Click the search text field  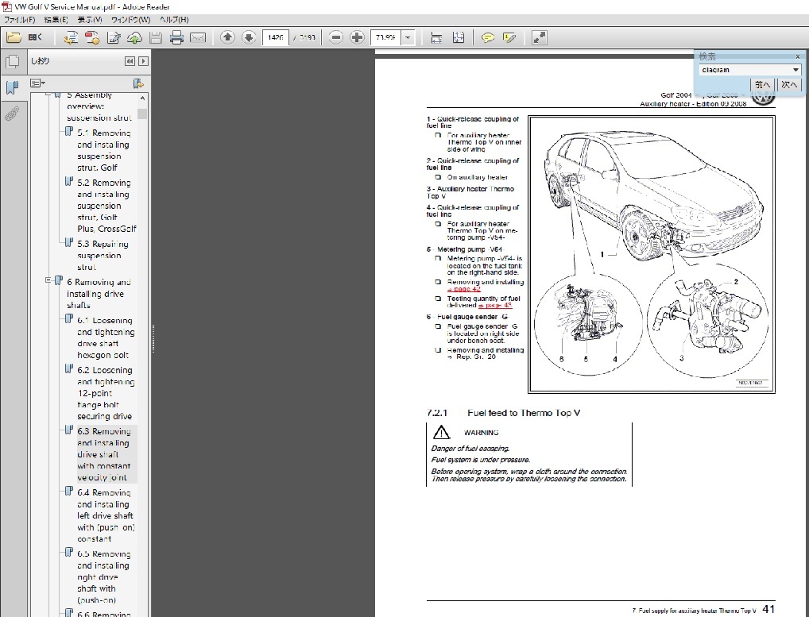point(745,70)
